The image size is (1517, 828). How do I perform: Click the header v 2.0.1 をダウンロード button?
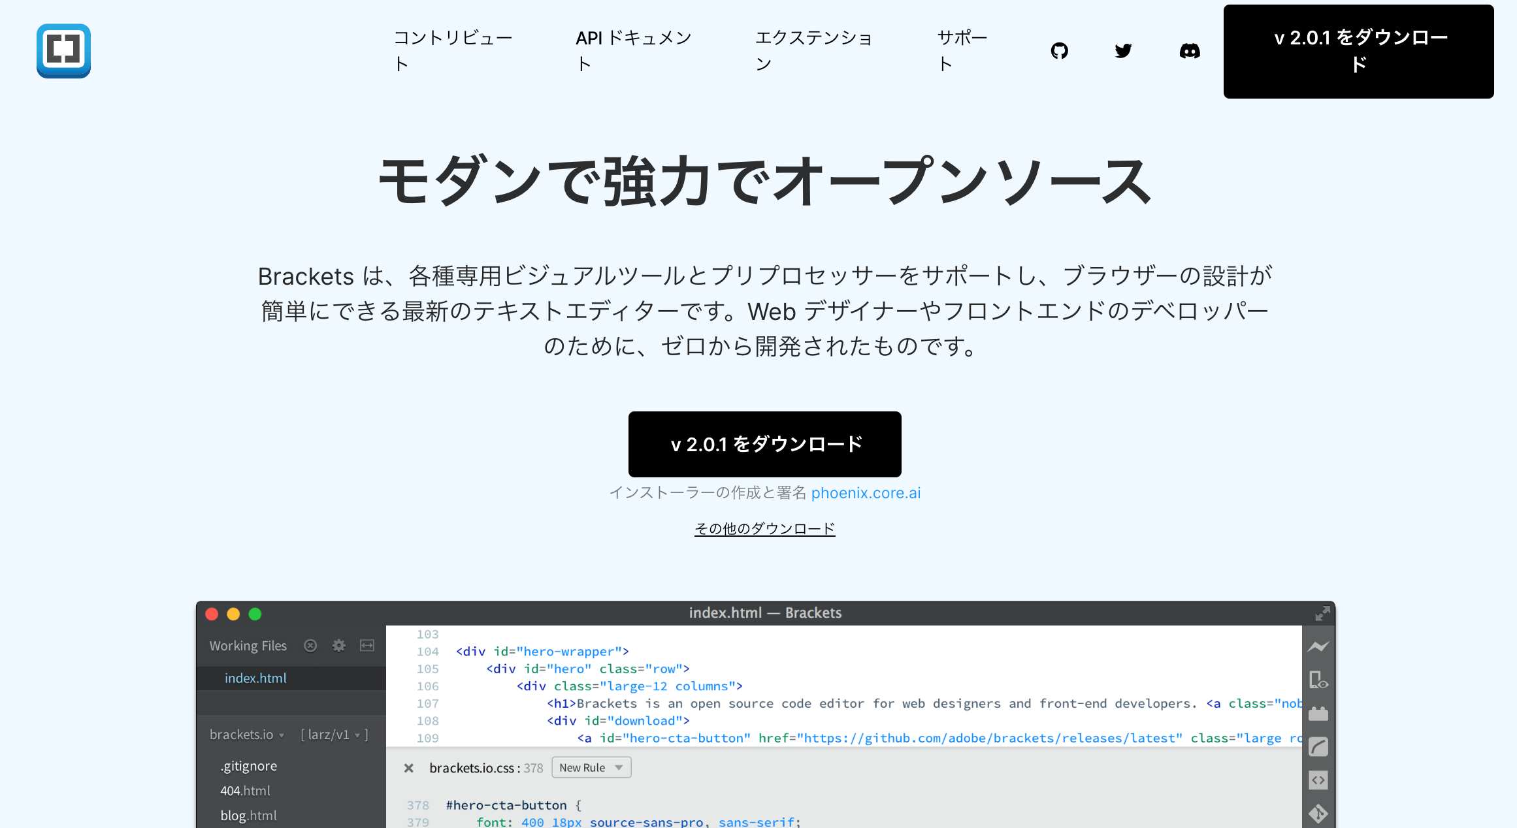point(1358,52)
